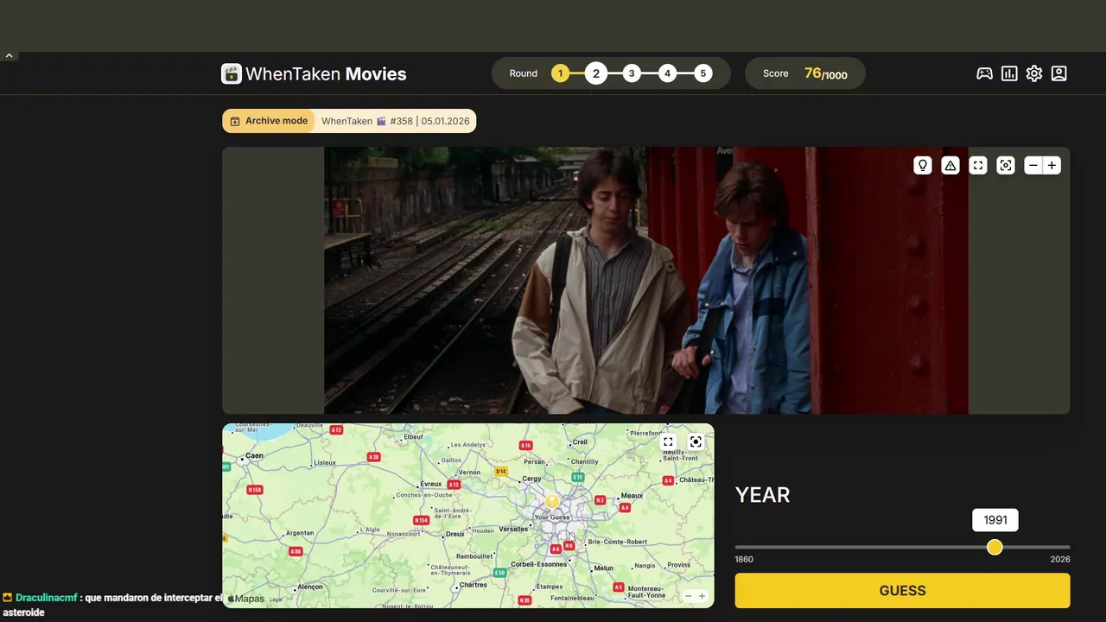Select round 1 indicator
Screen dimensions: 1106x622
tap(560, 73)
